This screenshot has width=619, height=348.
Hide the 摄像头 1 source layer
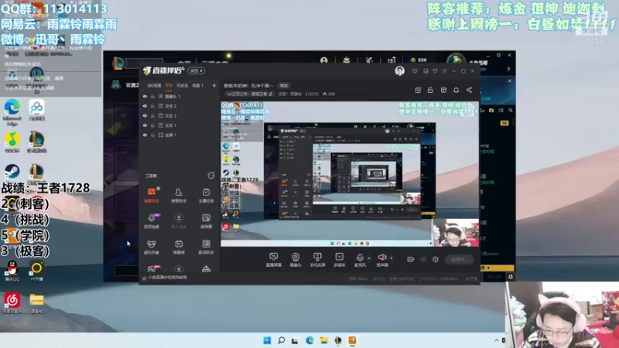pos(145,96)
